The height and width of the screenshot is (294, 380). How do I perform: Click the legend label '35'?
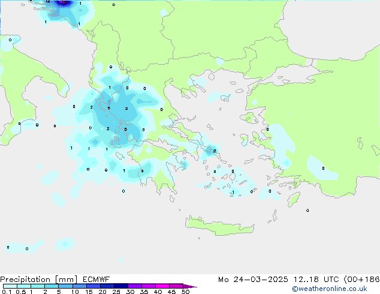tap(144, 292)
